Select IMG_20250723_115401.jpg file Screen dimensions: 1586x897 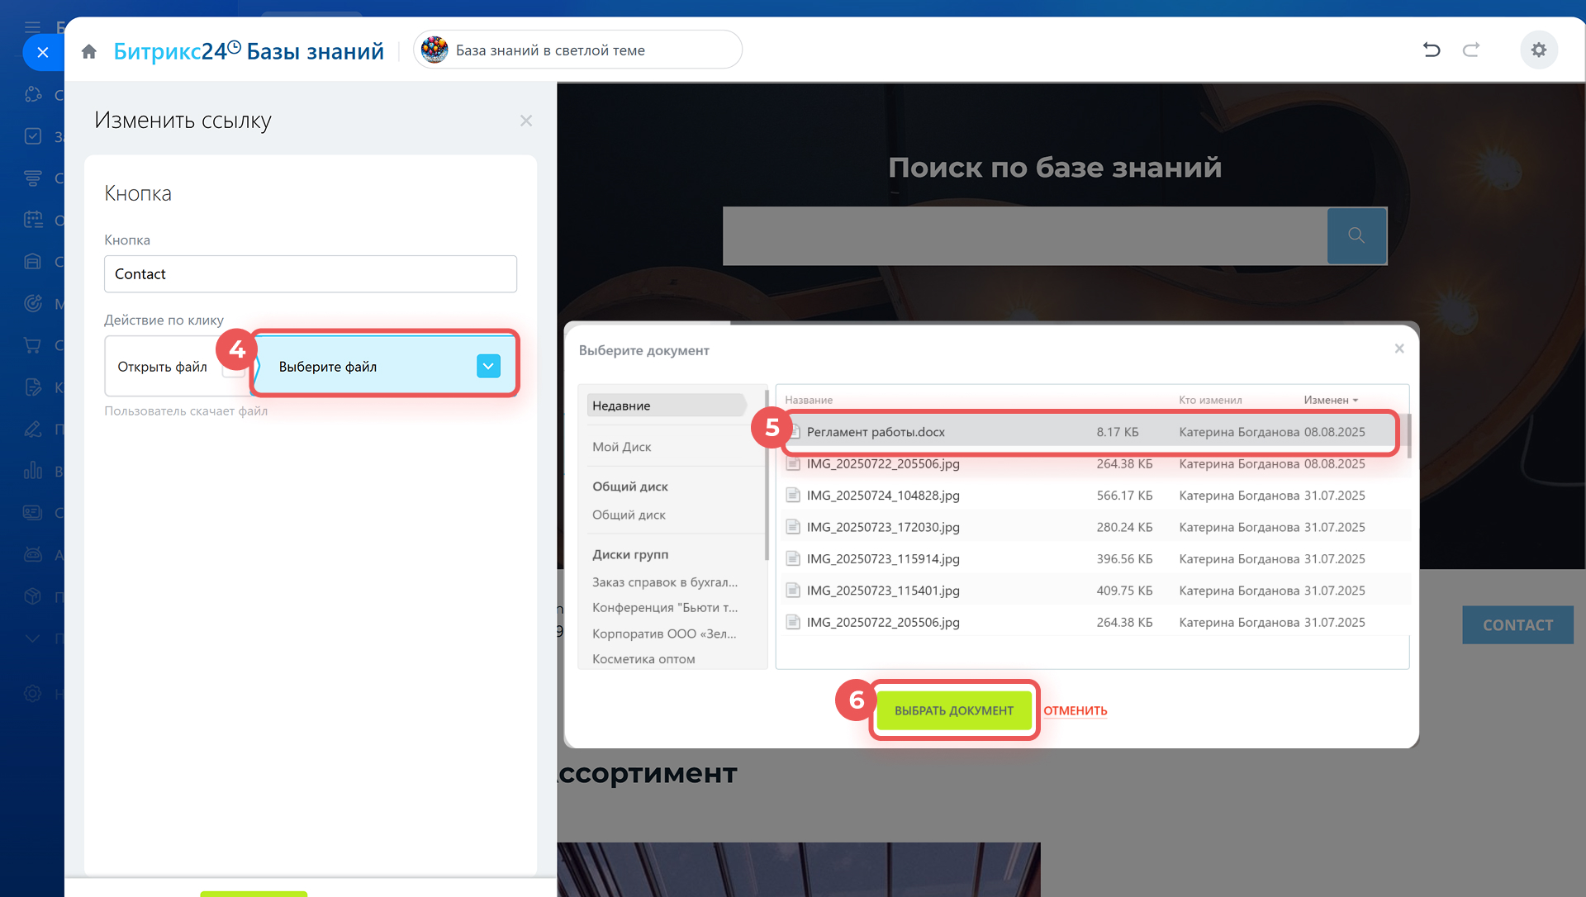pyautogui.click(x=1090, y=591)
